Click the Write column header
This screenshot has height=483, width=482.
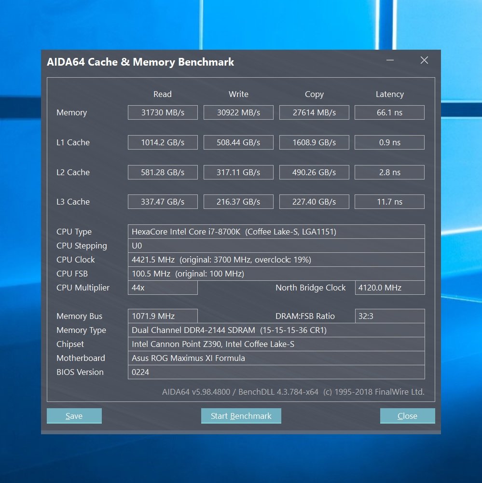238,94
